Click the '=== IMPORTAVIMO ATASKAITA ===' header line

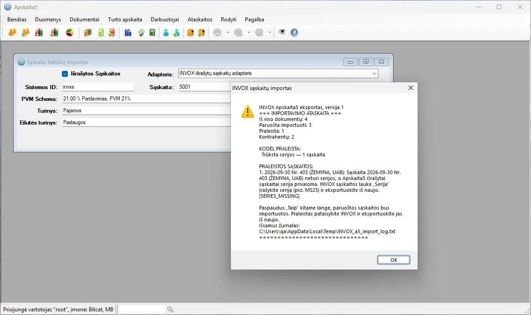click(x=300, y=113)
